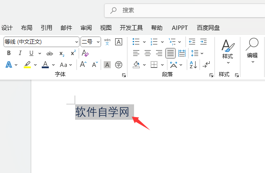
Task: Switch to 视图 tab
Action: [x=106, y=28]
